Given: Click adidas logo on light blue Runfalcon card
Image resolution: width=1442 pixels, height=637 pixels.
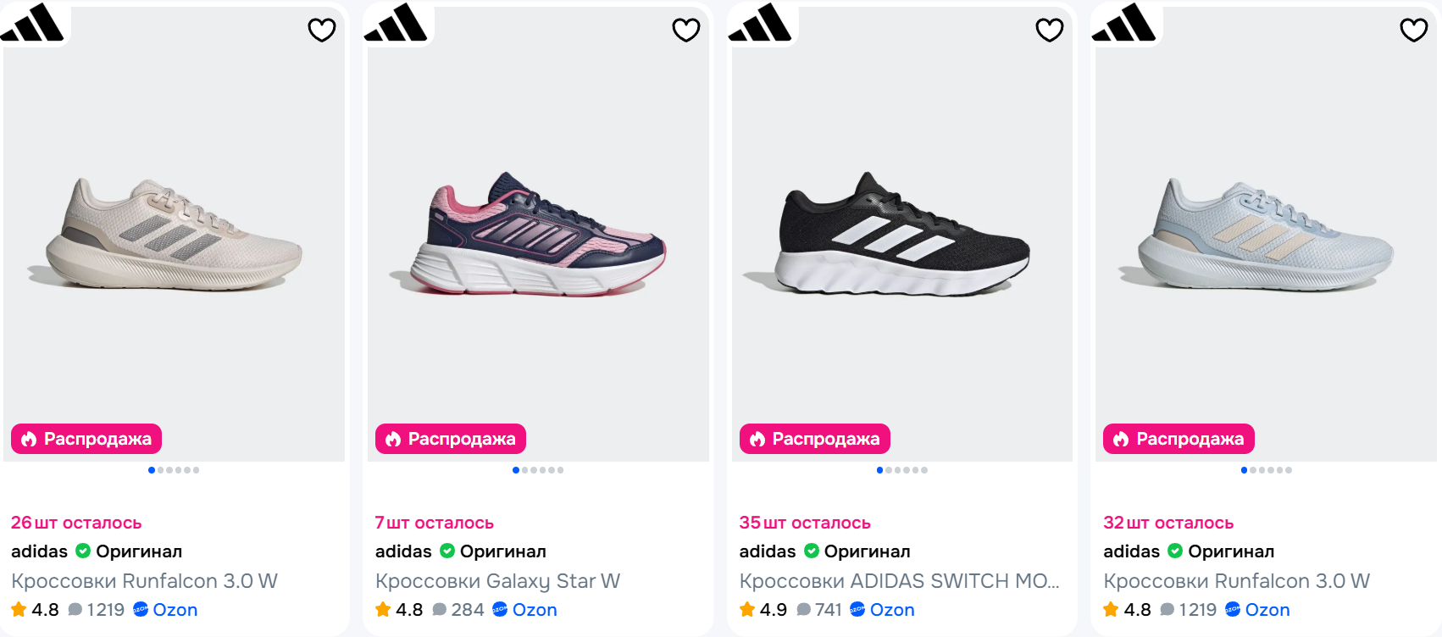Looking at the screenshot, I should [1124, 23].
